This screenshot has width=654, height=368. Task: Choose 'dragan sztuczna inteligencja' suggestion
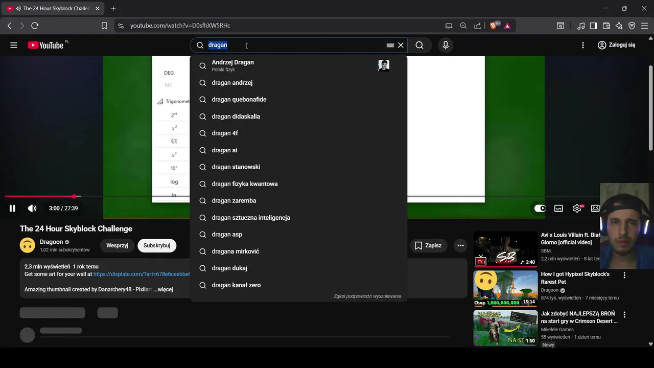(x=298, y=218)
